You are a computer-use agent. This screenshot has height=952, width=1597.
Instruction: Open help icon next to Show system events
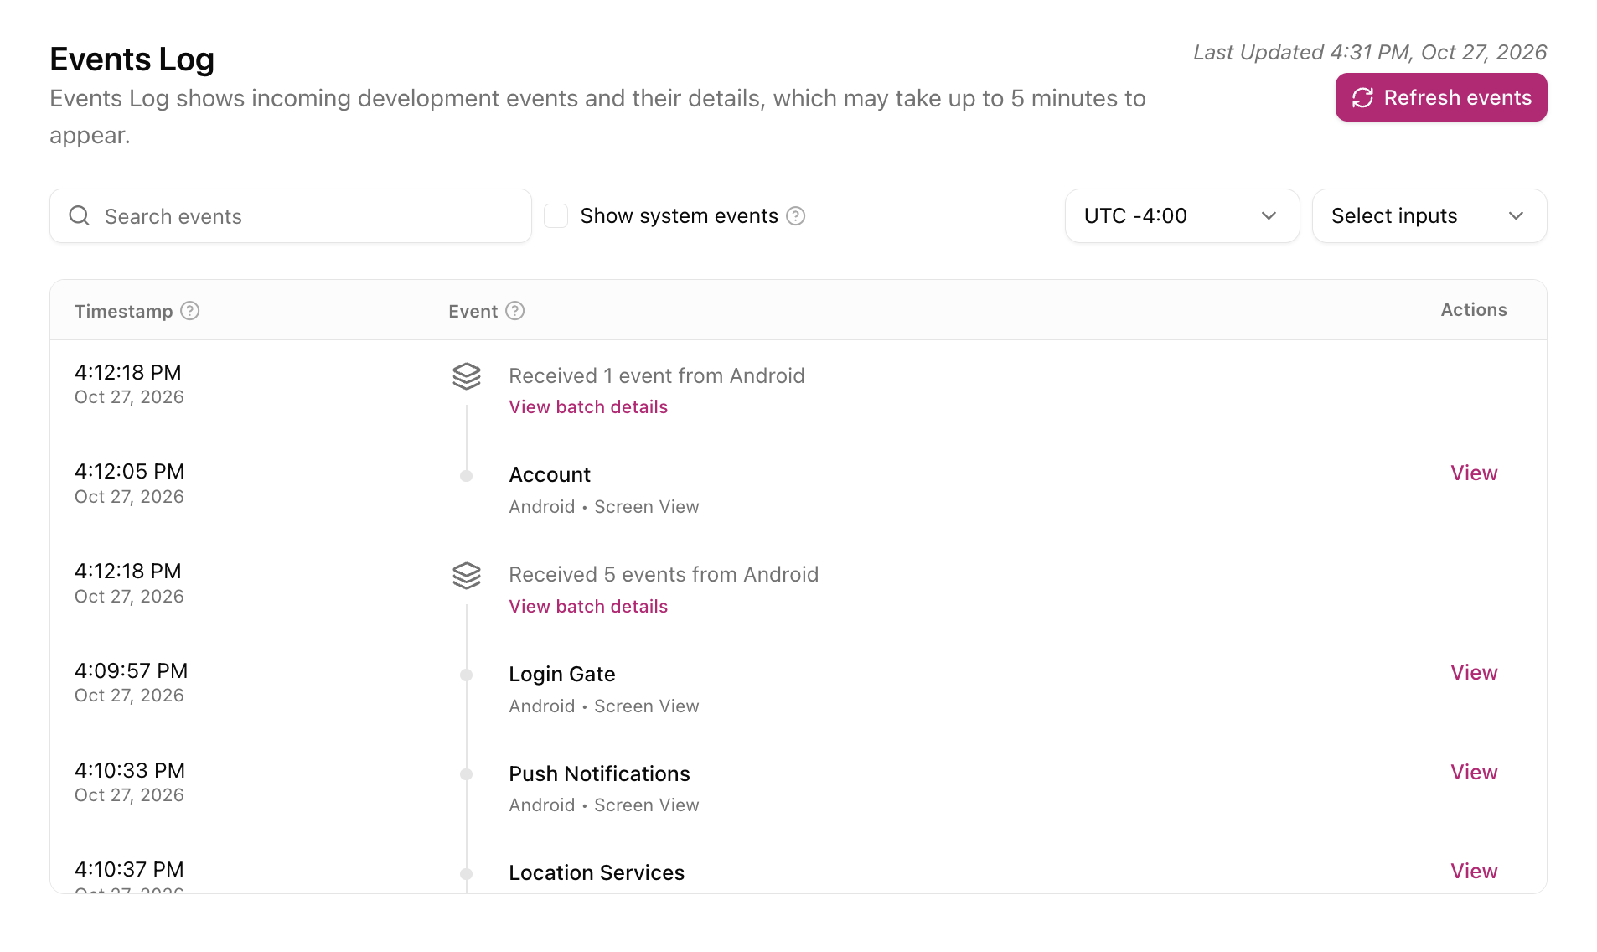coord(796,216)
